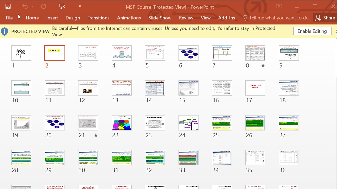Open the Undo history dropdown arrow

[x=33, y=7]
